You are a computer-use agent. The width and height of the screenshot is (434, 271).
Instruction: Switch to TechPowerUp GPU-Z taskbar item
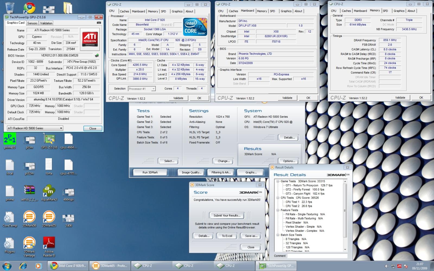pyautogui.click(x=276, y=266)
